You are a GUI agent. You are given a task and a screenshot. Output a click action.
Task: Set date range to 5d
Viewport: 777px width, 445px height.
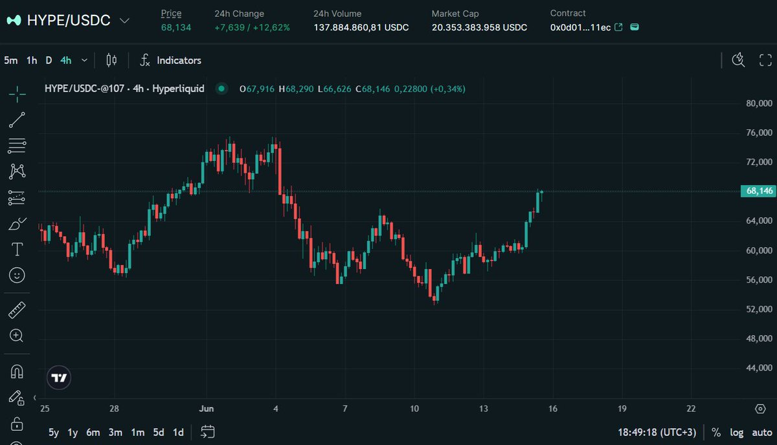[x=159, y=432]
